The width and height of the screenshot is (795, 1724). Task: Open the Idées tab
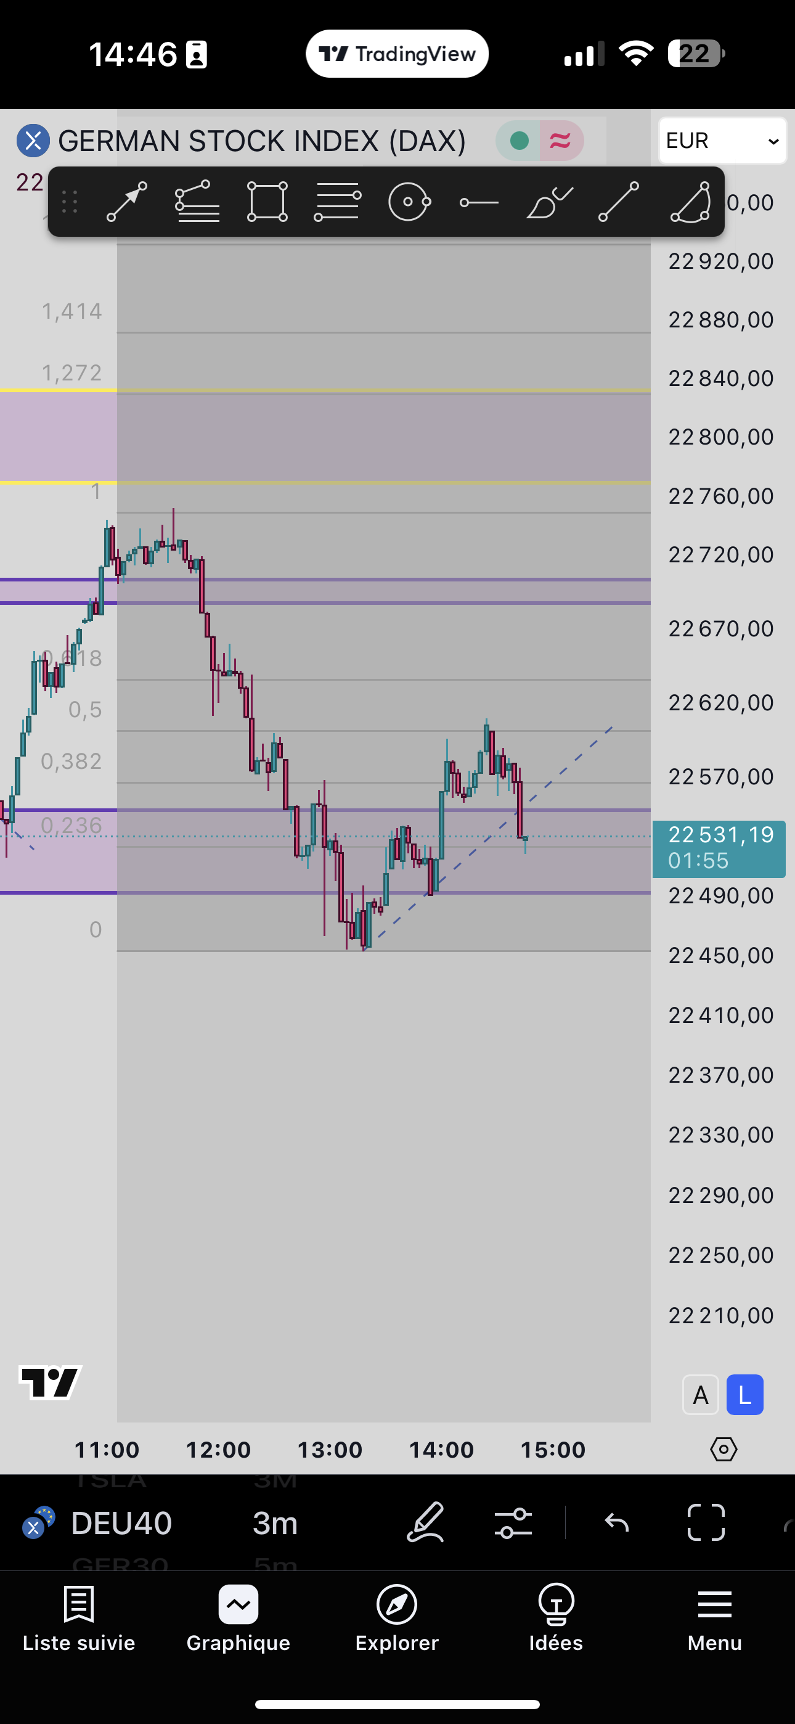[555, 1617]
